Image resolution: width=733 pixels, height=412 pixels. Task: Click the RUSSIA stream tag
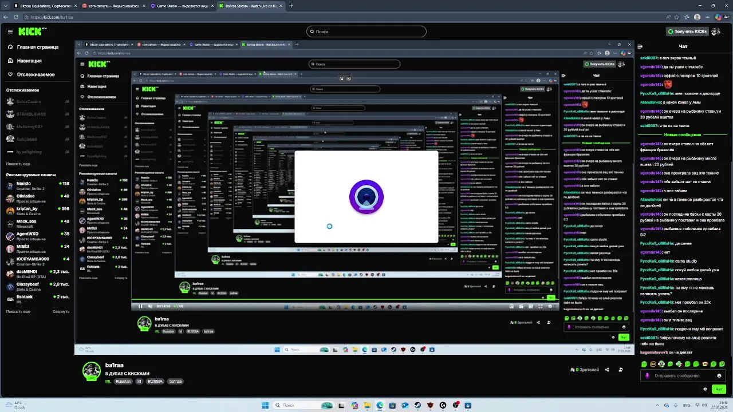click(x=155, y=381)
